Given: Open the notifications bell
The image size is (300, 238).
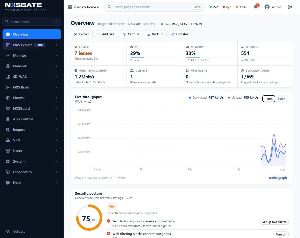Looking at the screenshot, I should point(256,7).
